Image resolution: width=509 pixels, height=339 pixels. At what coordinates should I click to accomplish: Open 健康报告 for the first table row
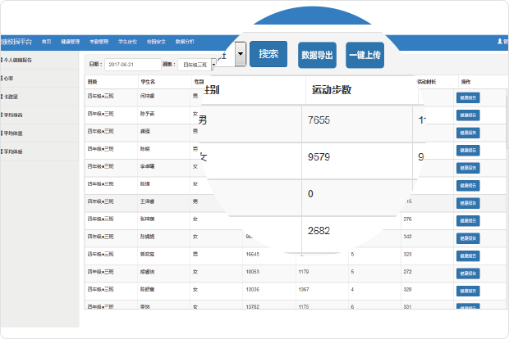[x=467, y=97]
